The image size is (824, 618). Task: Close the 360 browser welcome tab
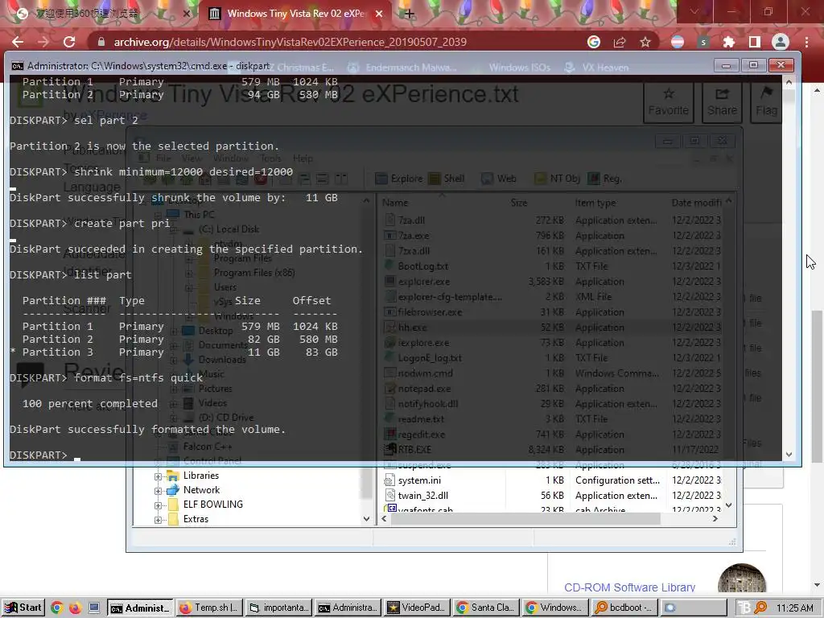[x=187, y=14]
